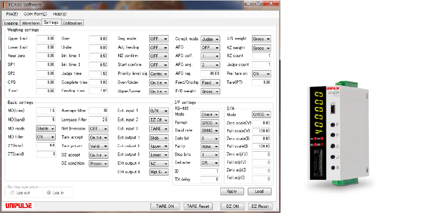Click the Zero adj.(V) input field
Image resolution: width=439 pixels, height=213 pixels.
tap(261, 154)
